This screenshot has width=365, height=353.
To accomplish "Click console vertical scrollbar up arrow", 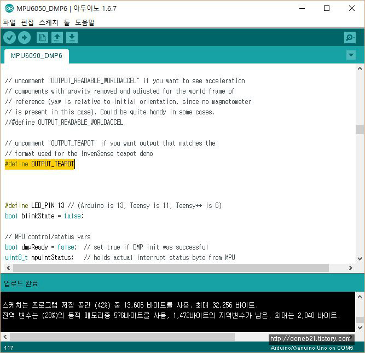I will (x=360, y=297).
